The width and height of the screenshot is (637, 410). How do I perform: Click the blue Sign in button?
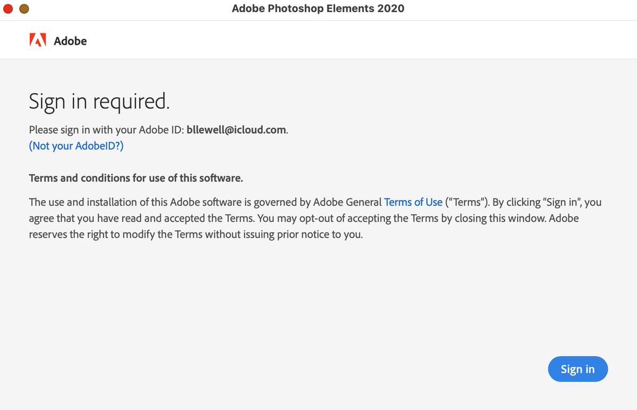tap(578, 369)
